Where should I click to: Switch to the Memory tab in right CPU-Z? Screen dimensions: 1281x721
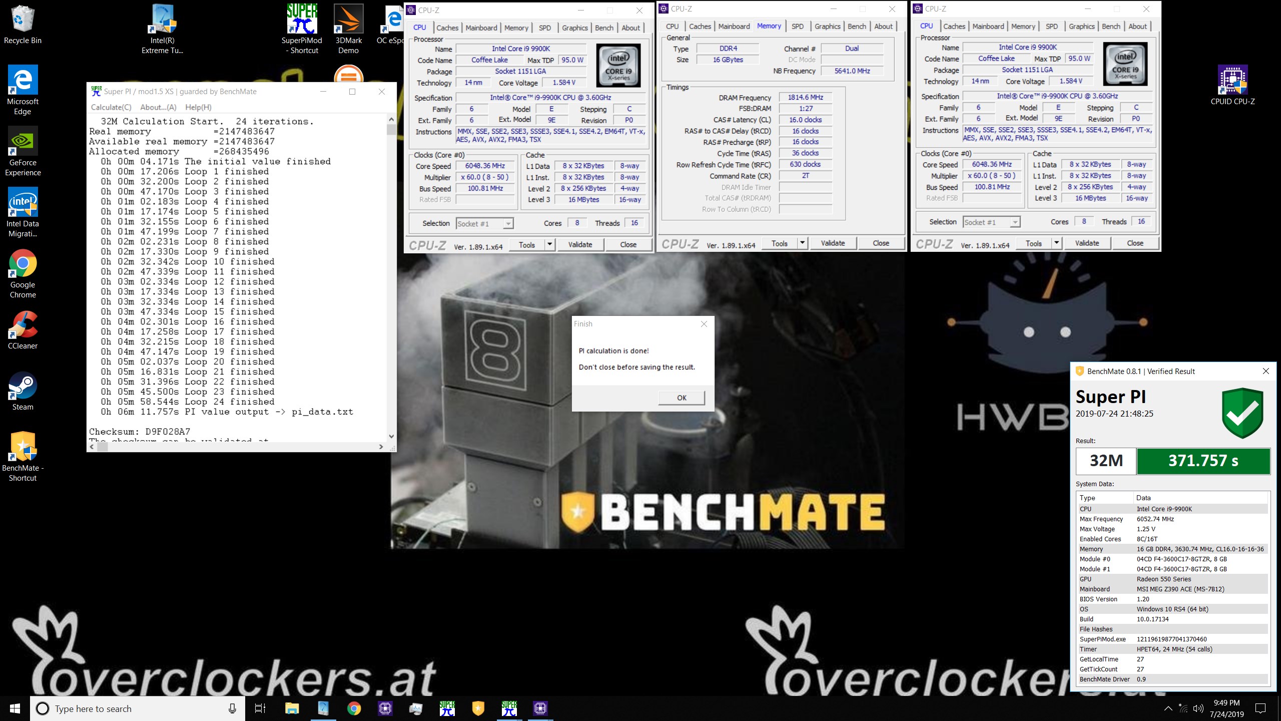[x=1023, y=27]
